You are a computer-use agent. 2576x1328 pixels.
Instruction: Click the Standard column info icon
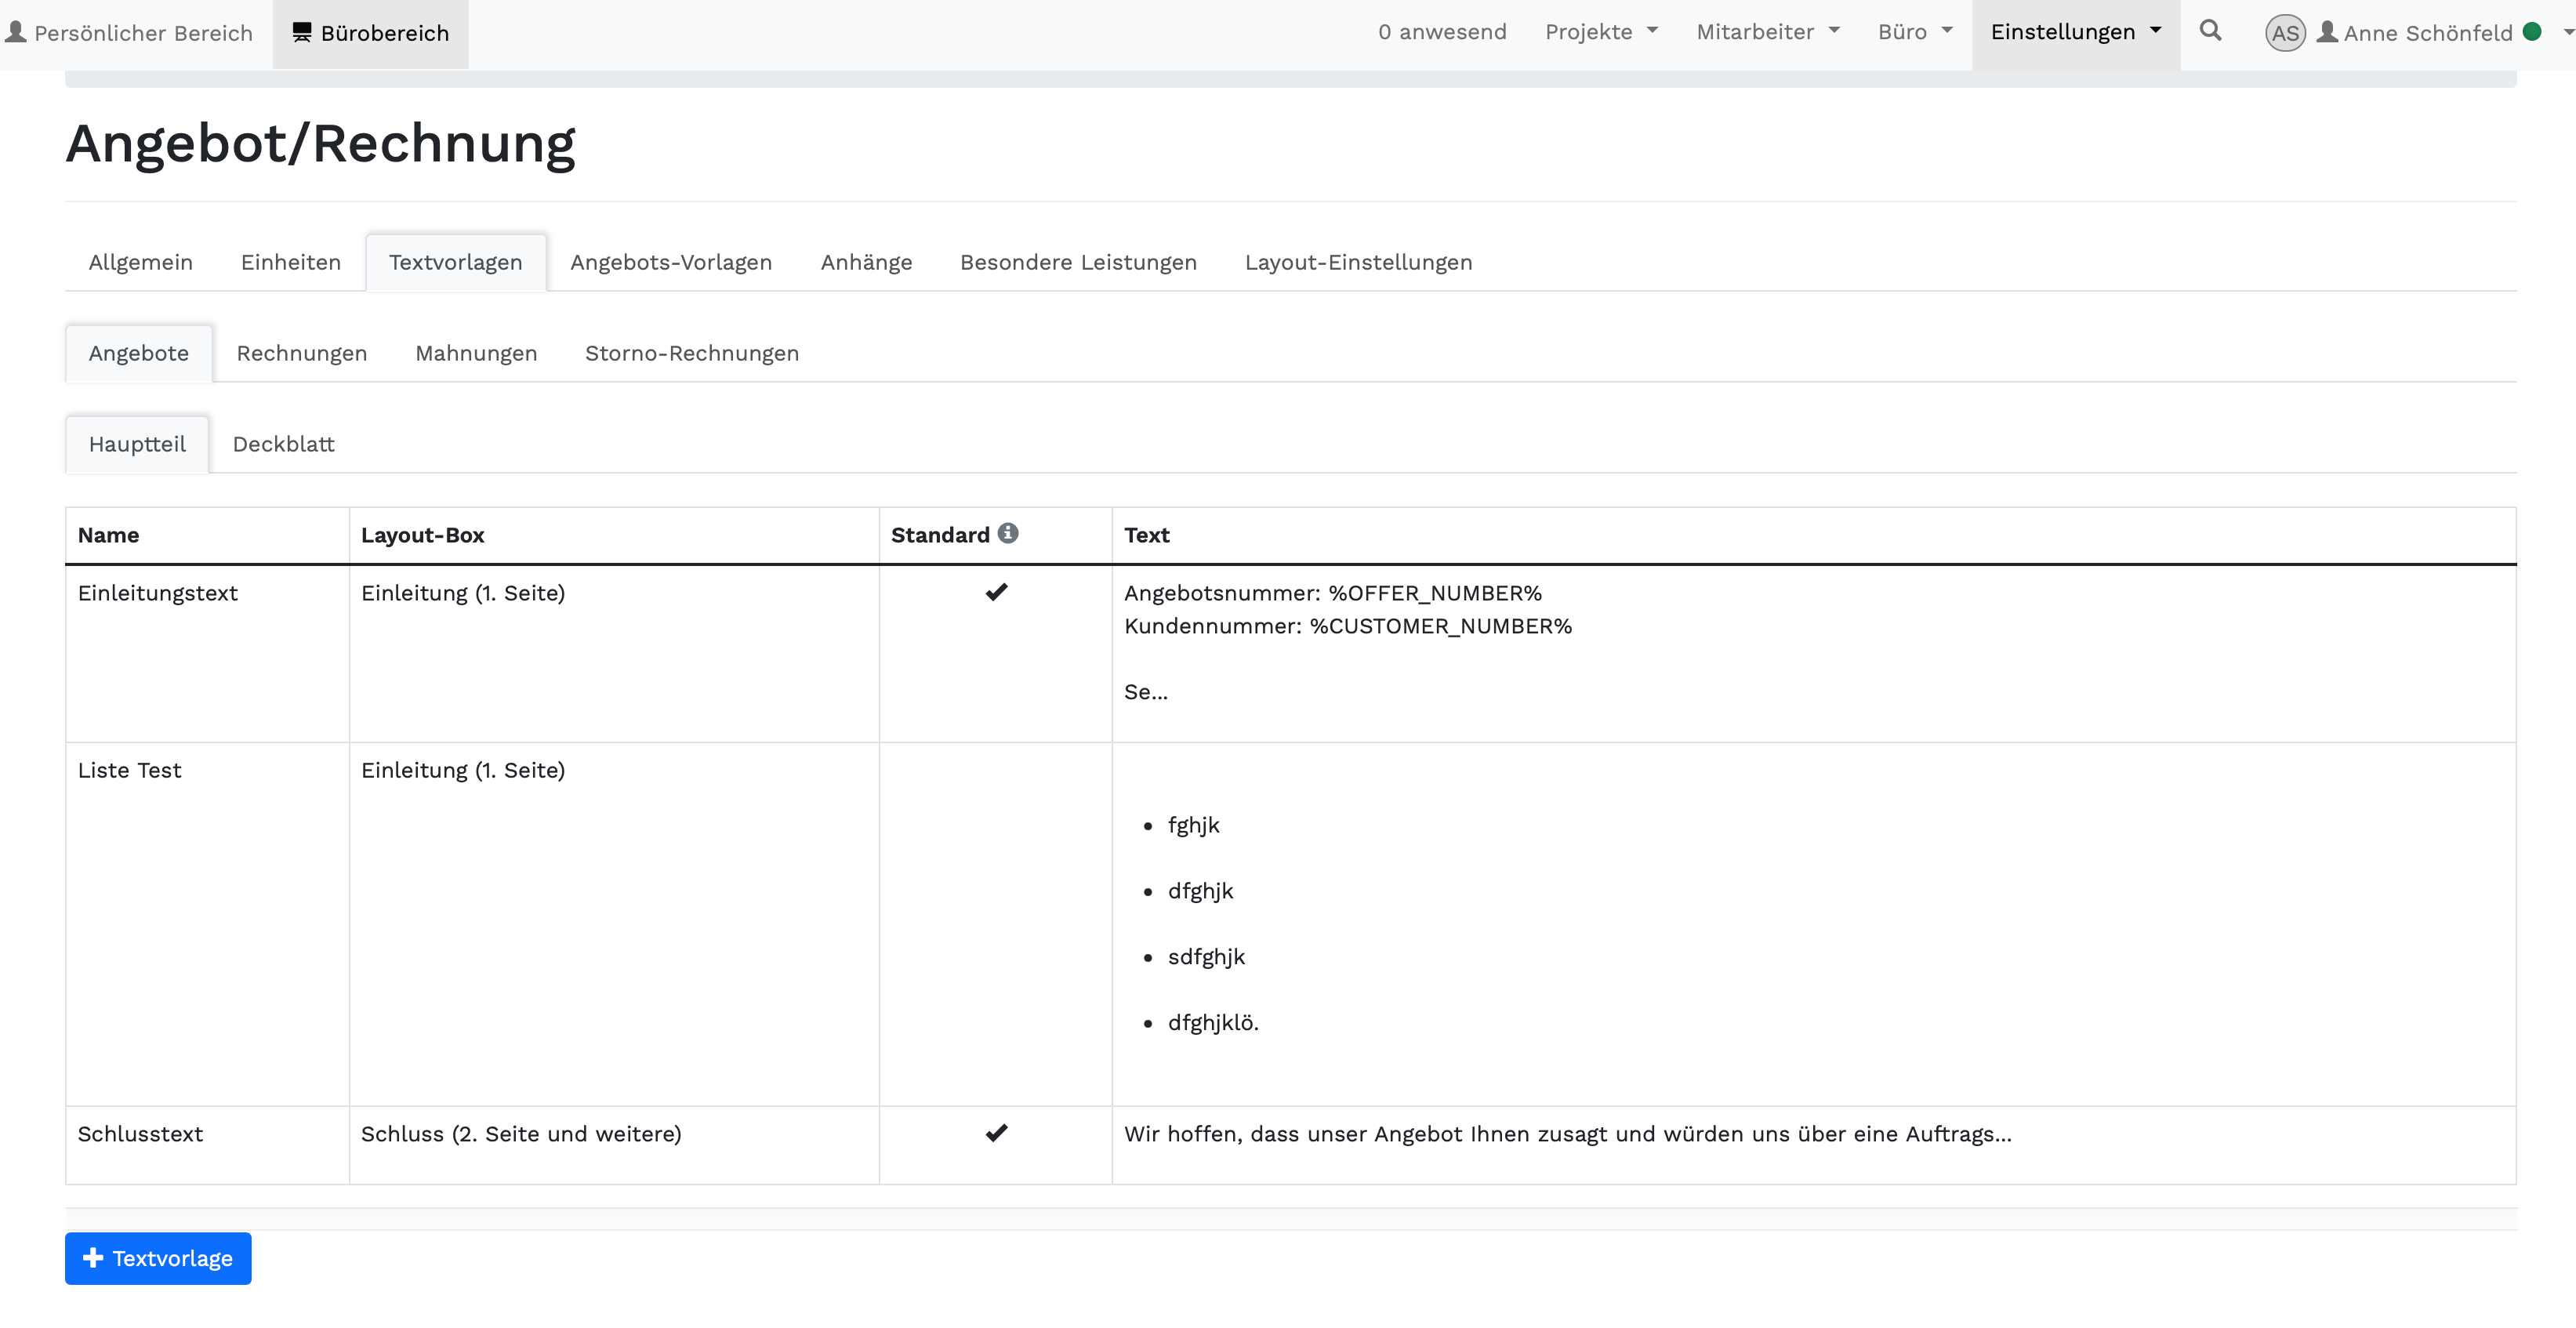coord(1008,533)
